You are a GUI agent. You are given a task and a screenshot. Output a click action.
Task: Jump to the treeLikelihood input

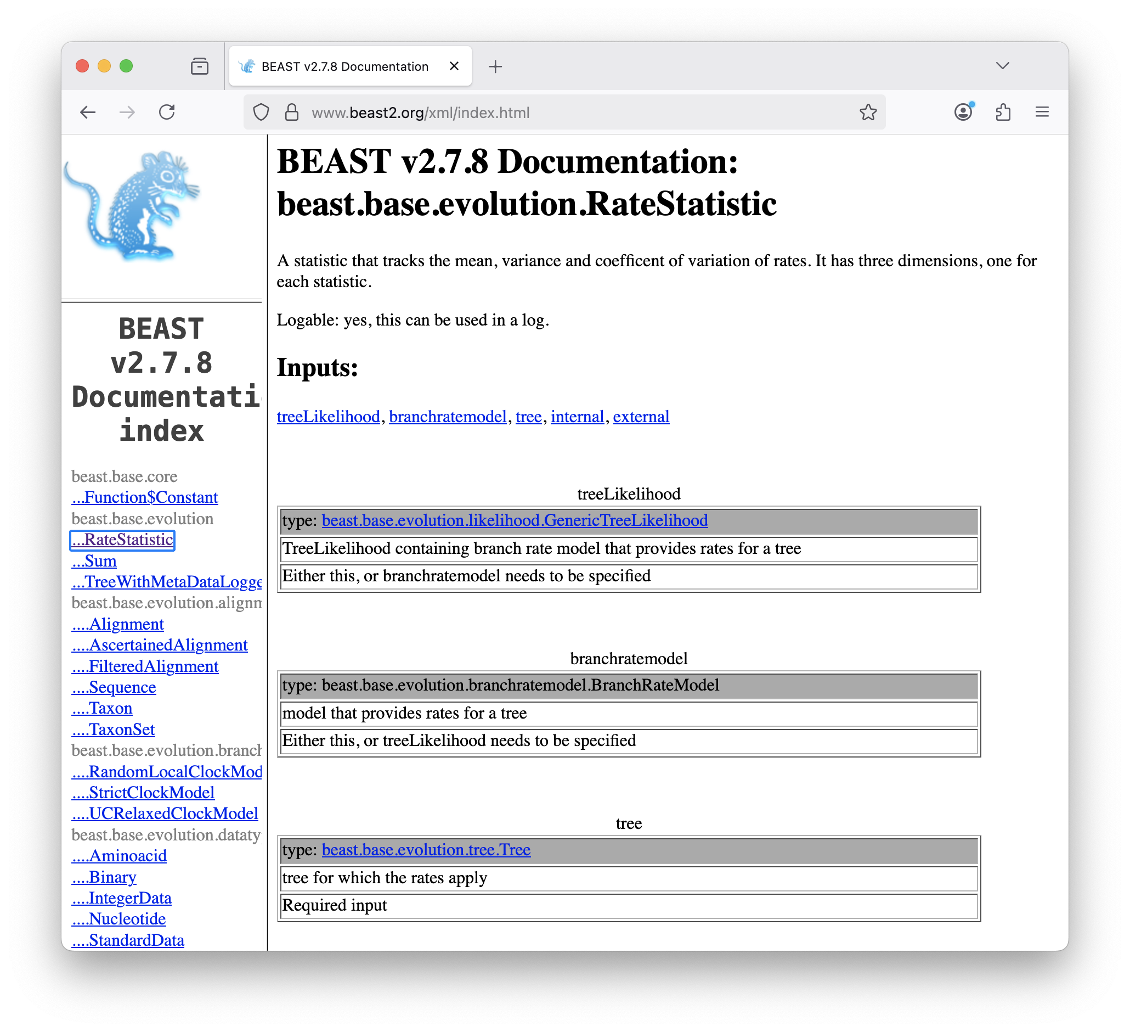329,417
